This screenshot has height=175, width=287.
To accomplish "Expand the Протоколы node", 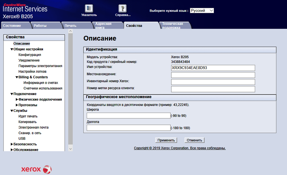I will tap(17, 105).
